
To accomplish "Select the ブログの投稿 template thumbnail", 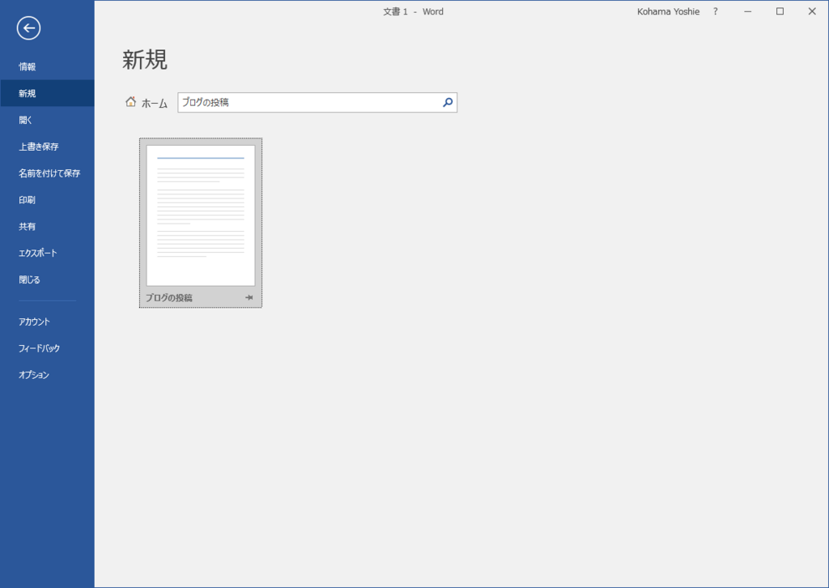I will (x=201, y=215).
